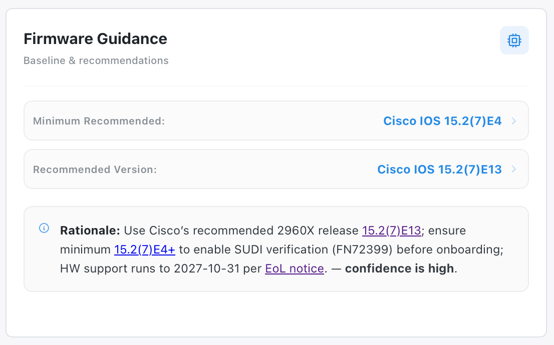
Task: Click the Baseline & recommendations subtitle
Action: 96,60
